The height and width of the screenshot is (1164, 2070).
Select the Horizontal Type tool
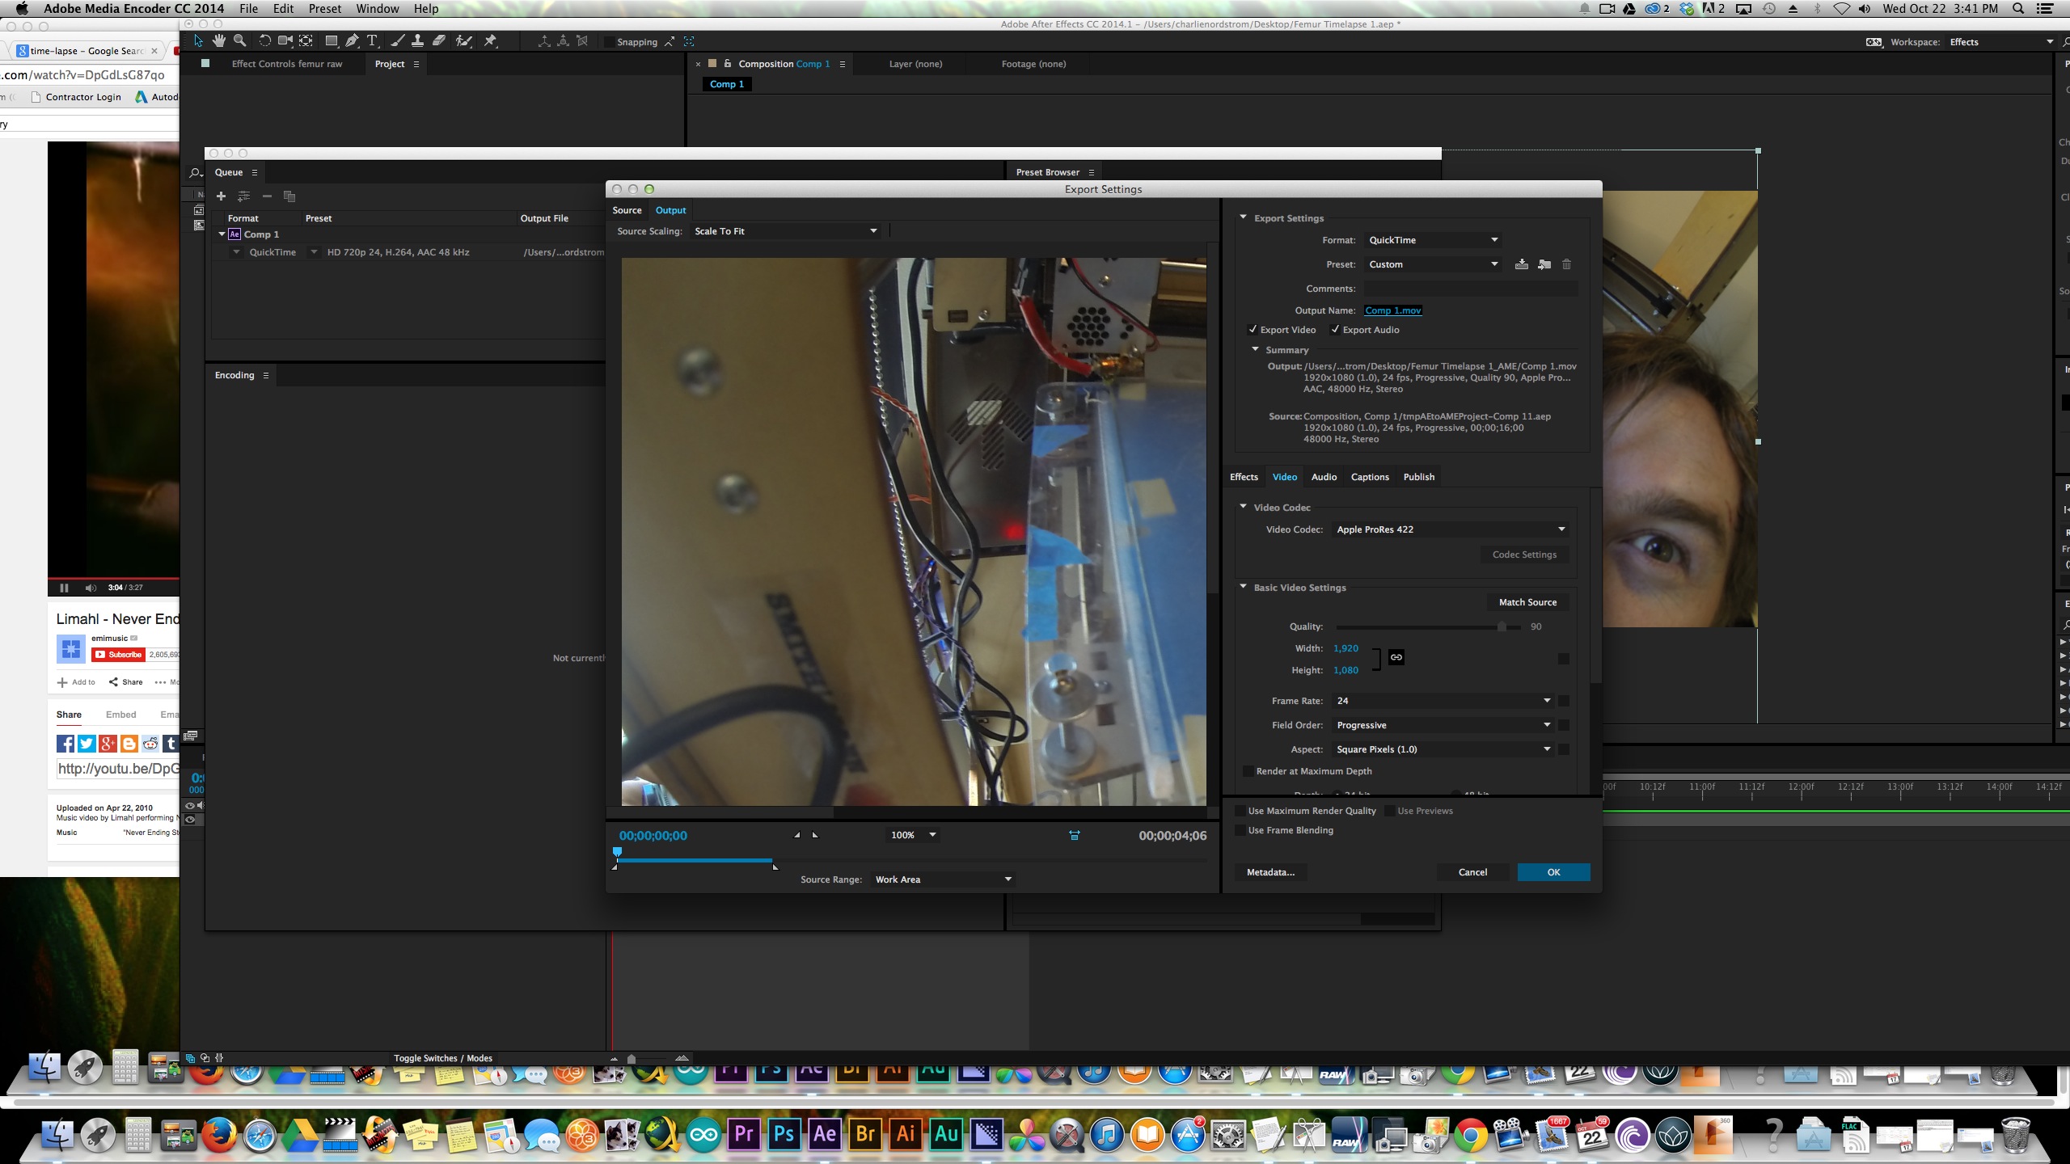(x=372, y=40)
